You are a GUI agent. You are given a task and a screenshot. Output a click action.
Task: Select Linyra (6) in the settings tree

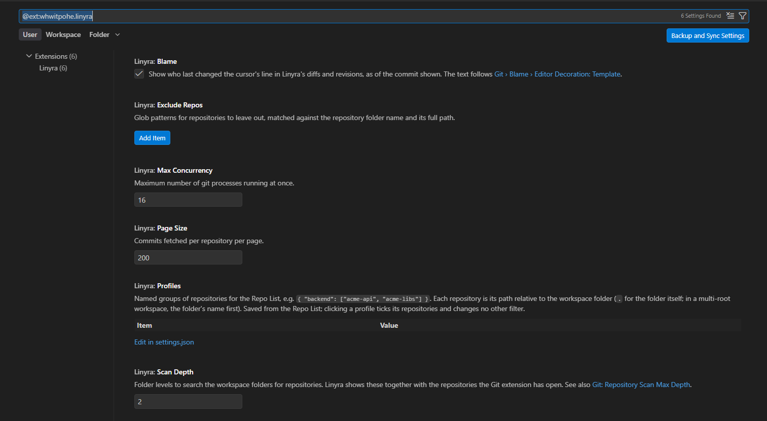click(x=53, y=68)
